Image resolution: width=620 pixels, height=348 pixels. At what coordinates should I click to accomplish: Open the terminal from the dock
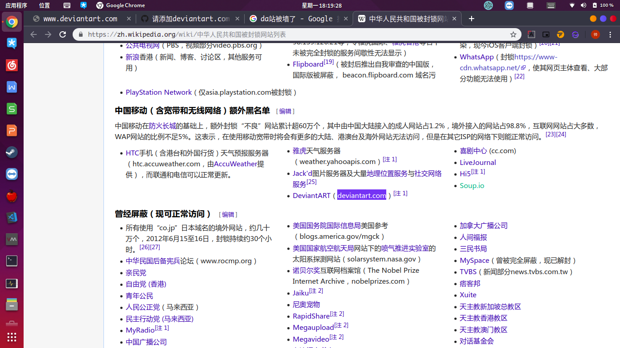(x=11, y=261)
